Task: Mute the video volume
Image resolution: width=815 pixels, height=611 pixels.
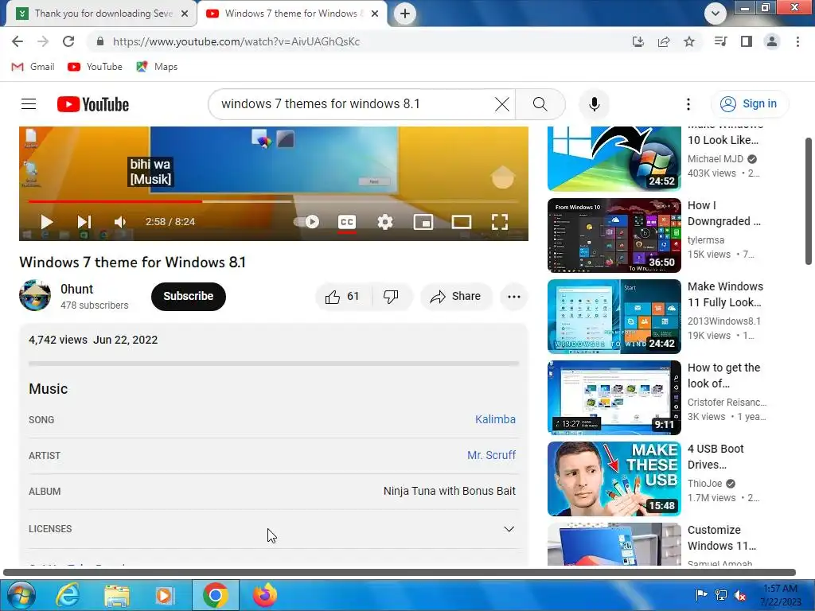Action: coord(120,222)
